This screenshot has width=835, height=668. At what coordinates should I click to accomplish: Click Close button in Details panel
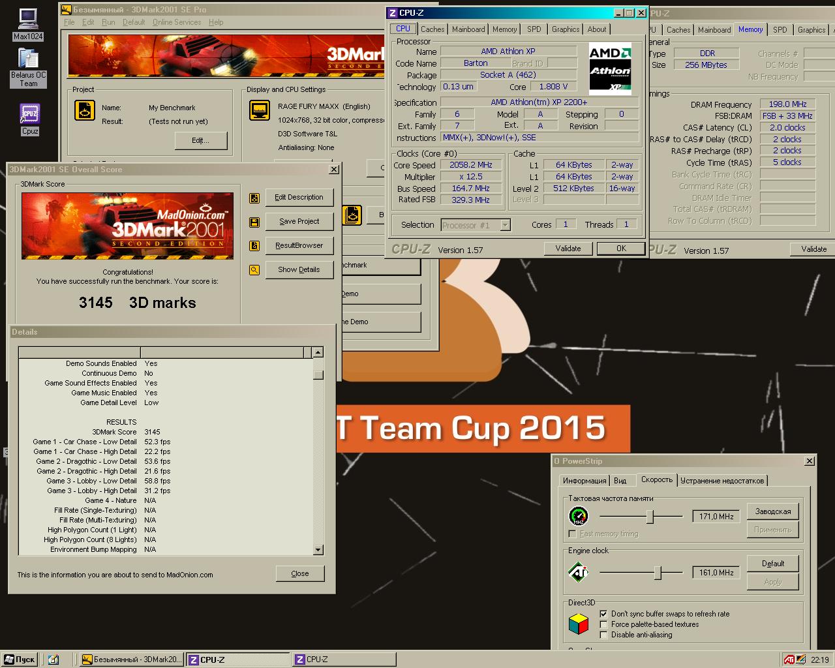[300, 574]
